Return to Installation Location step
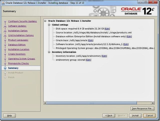The image size is (160, 121). coord(19,49)
